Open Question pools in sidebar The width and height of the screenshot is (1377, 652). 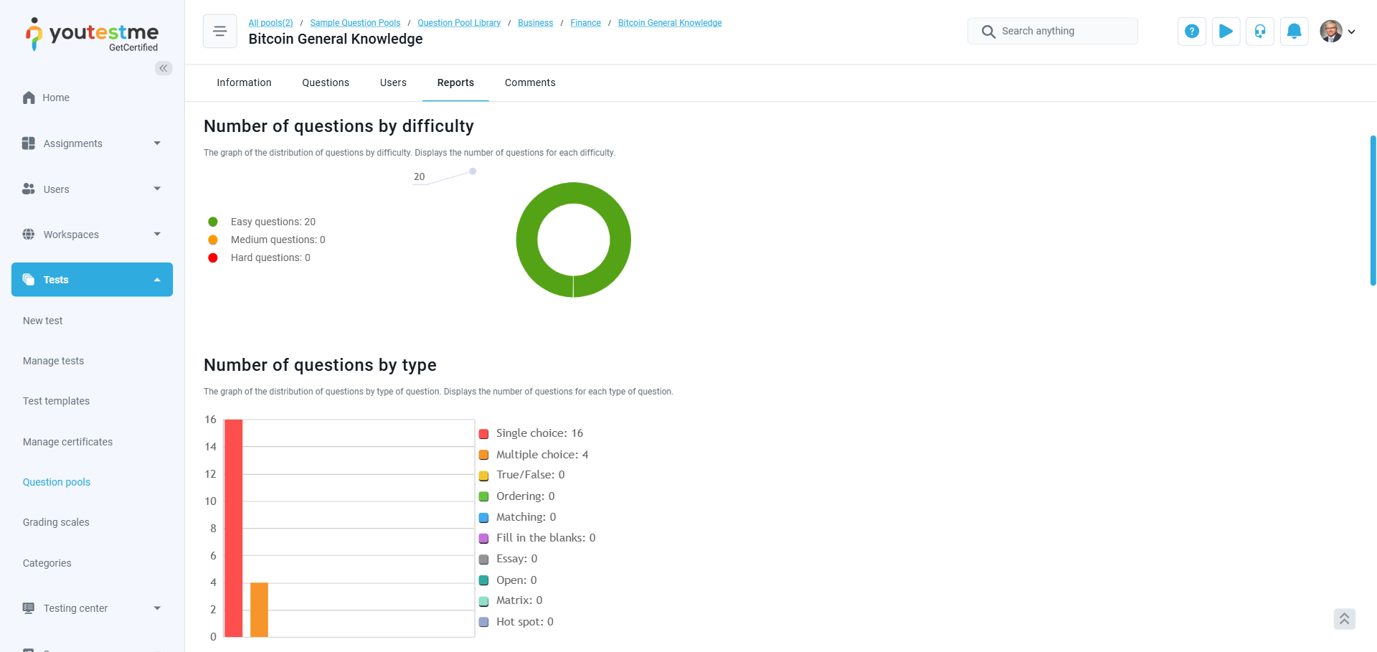(x=57, y=482)
